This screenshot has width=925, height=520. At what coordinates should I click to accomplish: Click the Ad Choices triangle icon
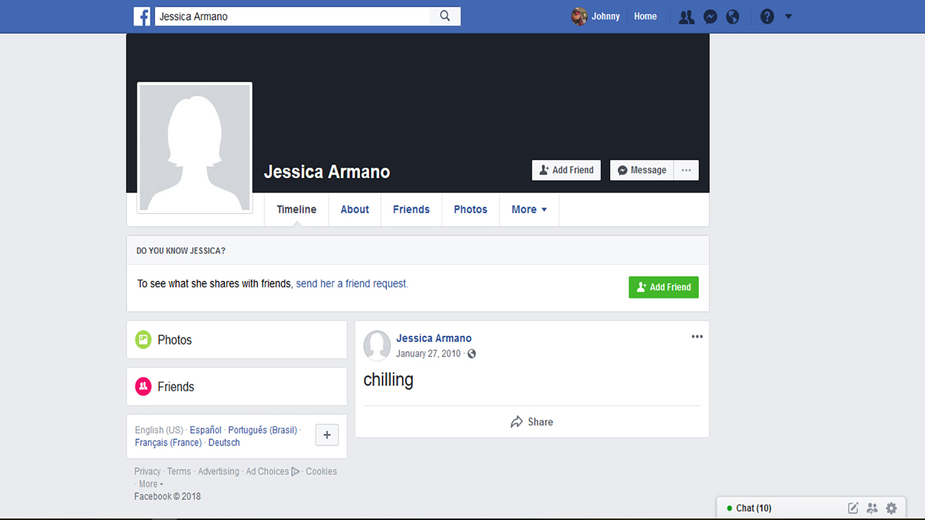pyautogui.click(x=296, y=471)
